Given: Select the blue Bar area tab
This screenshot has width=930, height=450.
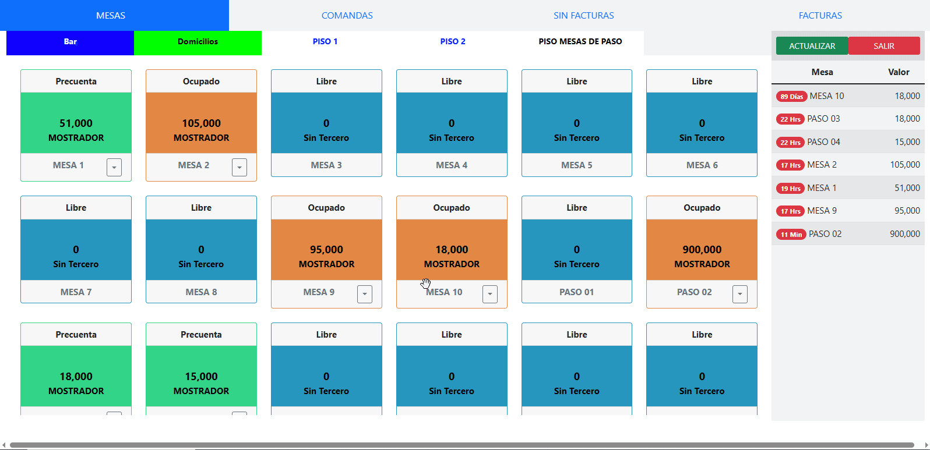Looking at the screenshot, I should 70,42.
